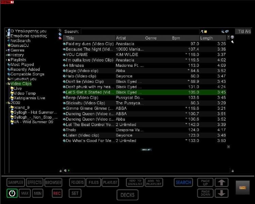Click the GeniusDJ icon in the tree
The image size is (255, 204).
(x=9, y=45)
